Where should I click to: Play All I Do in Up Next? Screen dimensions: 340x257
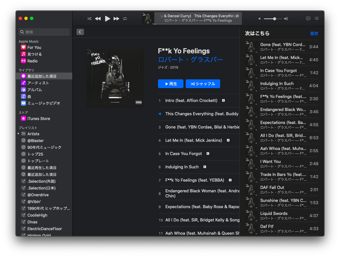[x=282, y=138]
